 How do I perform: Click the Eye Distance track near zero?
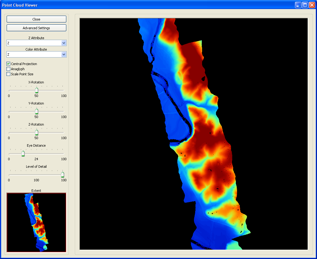tap(10, 153)
